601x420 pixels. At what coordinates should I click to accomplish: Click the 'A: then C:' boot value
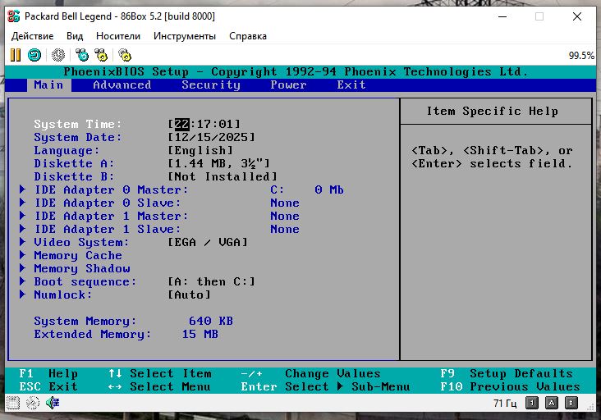point(211,282)
